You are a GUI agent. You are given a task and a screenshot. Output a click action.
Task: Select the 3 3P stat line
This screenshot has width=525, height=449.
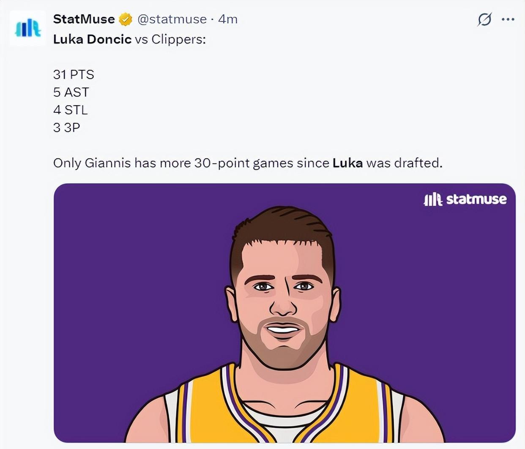[x=66, y=128]
